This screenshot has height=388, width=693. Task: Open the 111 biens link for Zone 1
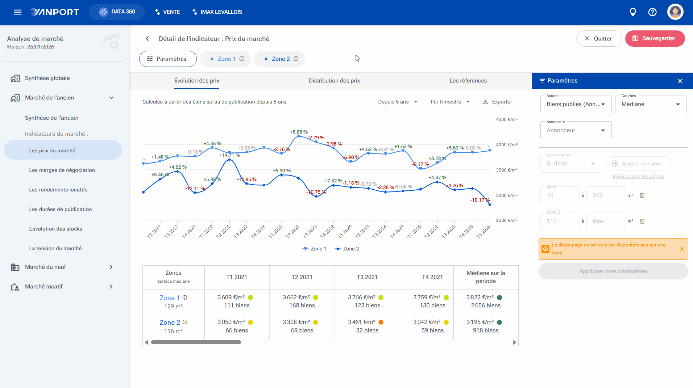pyautogui.click(x=237, y=305)
